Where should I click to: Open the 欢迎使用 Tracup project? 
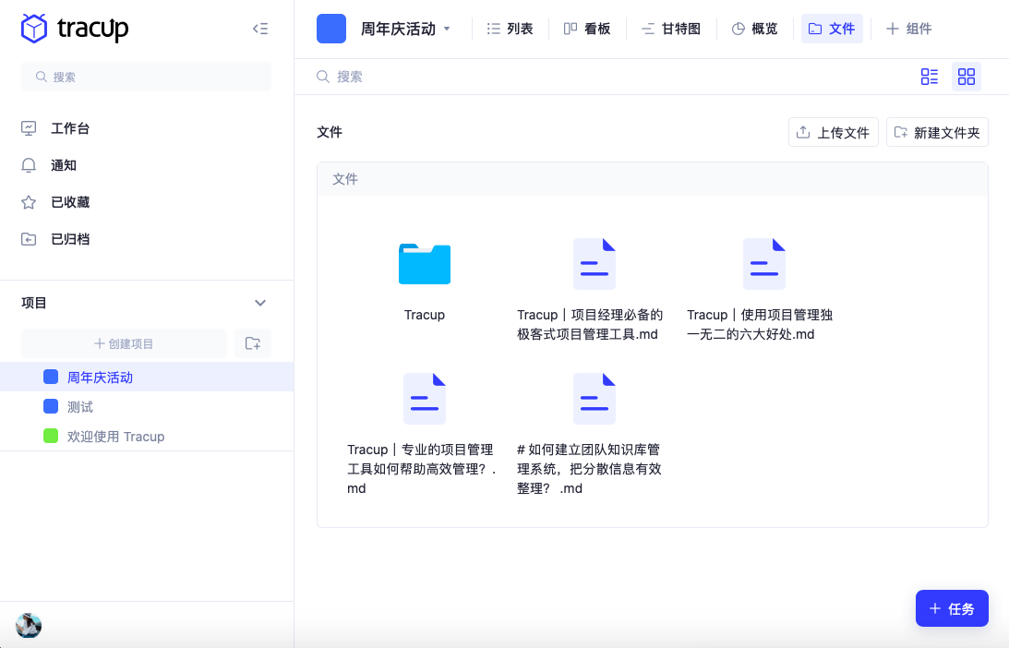coord(147,437)
